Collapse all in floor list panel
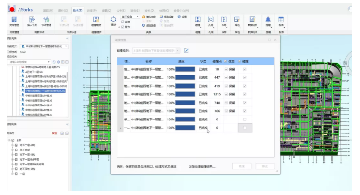The width and height of the screenshot is (360, 195). [67, 133]
